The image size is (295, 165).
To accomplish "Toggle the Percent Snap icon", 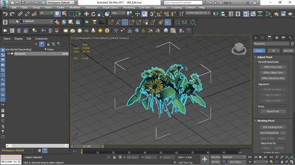I will point(166,14).
